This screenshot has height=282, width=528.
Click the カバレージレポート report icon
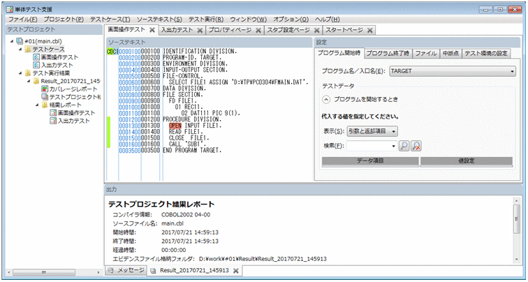click(45, 89)
